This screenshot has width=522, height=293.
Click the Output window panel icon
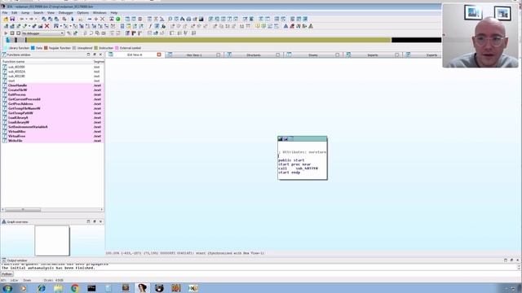[4, 260]
